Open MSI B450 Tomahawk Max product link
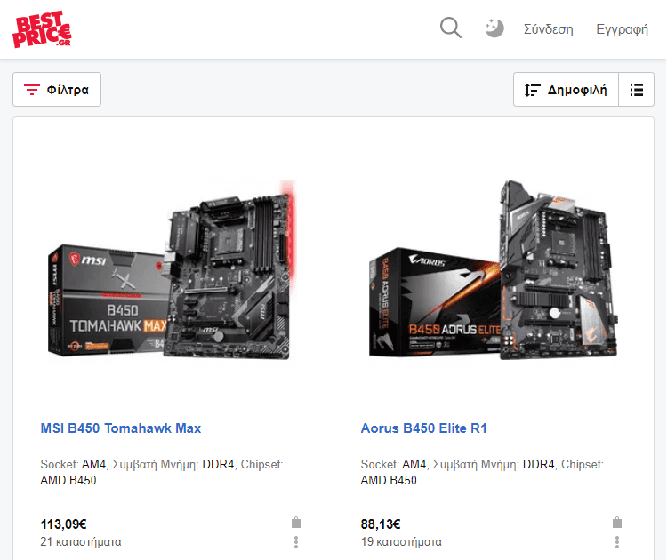667x560 pixels. click(x=120, y=428)
